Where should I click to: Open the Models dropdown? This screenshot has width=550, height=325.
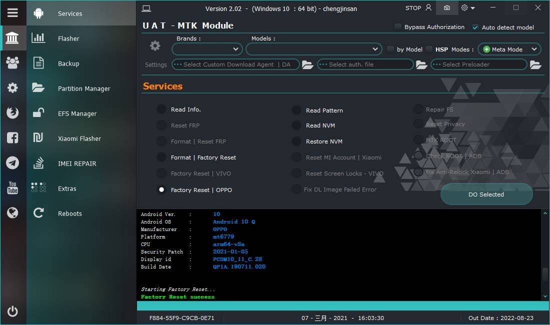(x=314, y=49)
